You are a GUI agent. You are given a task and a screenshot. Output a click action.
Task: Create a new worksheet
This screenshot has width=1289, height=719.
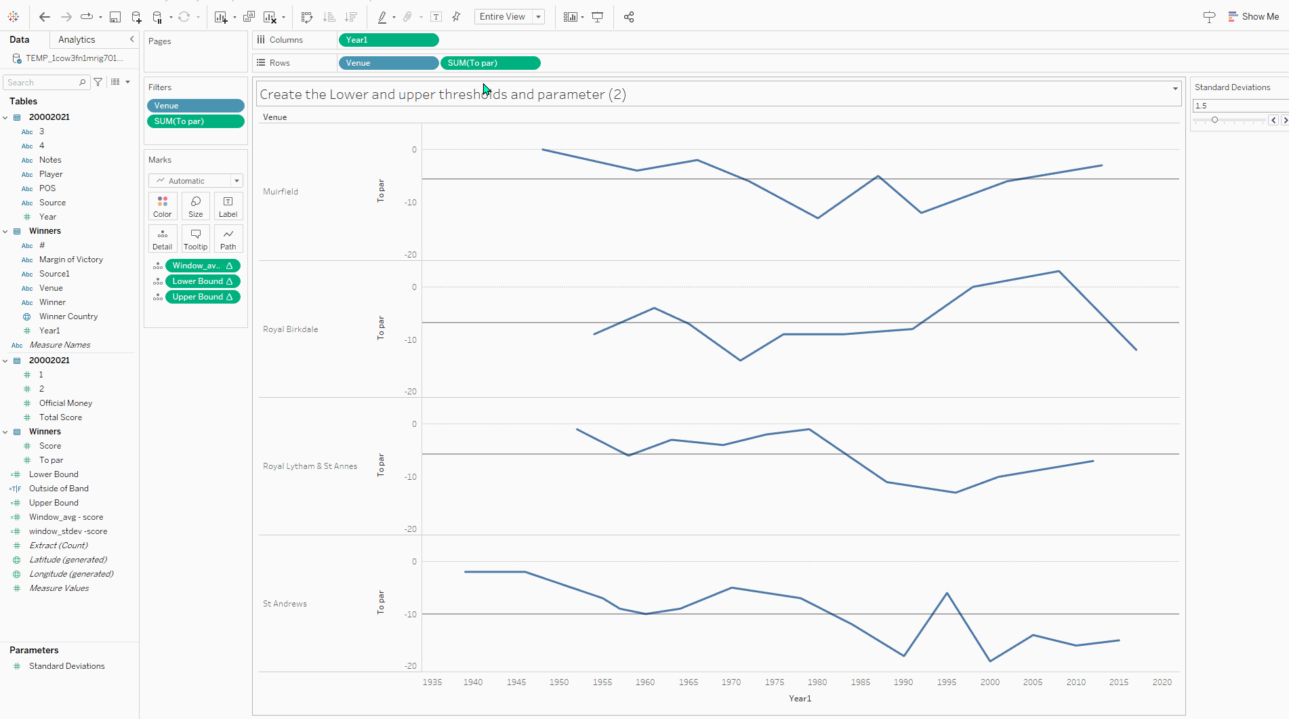point(221,17)
